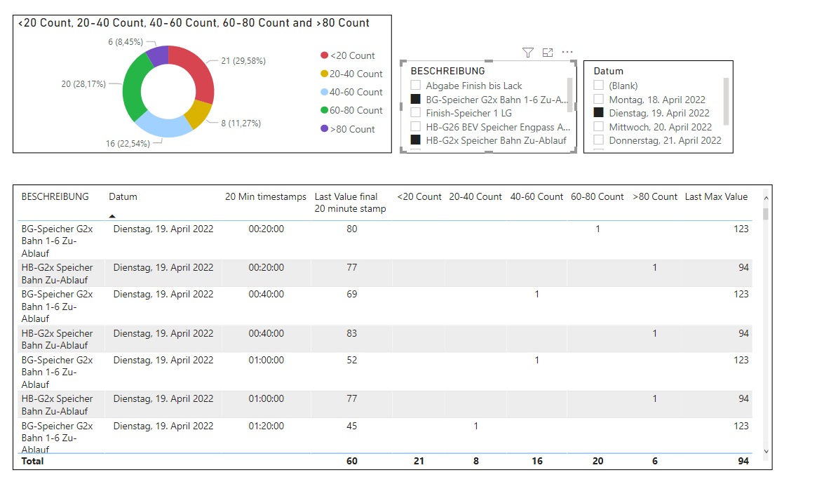Click the 21 (29,58%) data label
The width and height of the screenshot is (824, 484).
pyautogui.click(x=243, y=61)
